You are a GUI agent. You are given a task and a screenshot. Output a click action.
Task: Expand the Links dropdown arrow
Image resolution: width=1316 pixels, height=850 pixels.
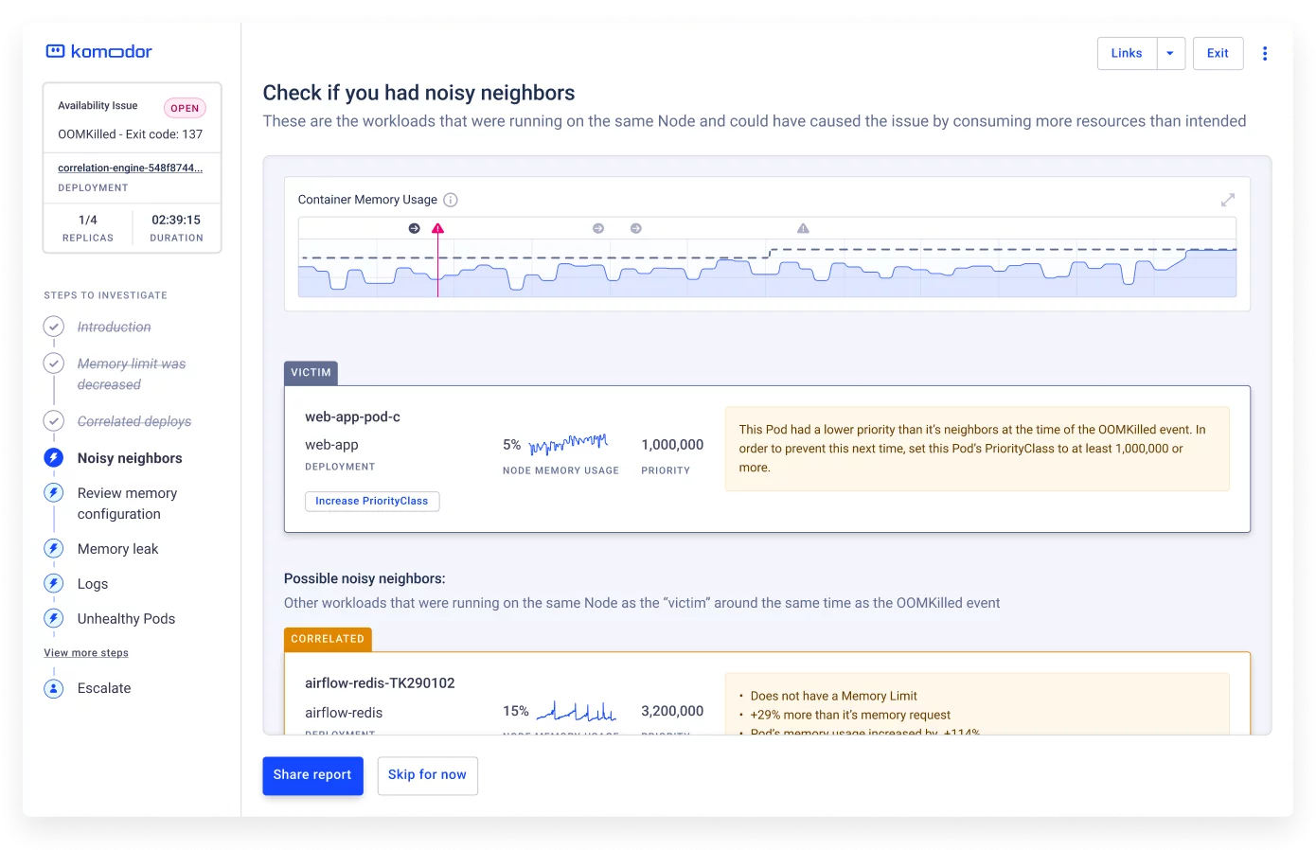tap(1170, 53)
